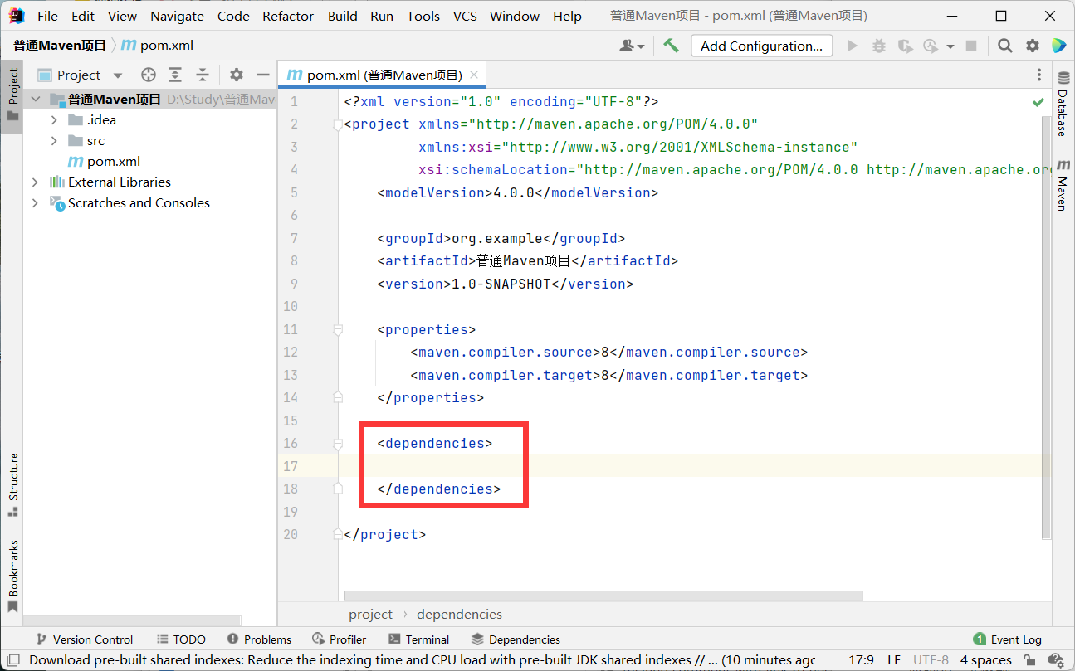Screen dimensions: 1075x671
Task: Click 普通Maven项目 in navigation bar
Action: pos(60,46)
